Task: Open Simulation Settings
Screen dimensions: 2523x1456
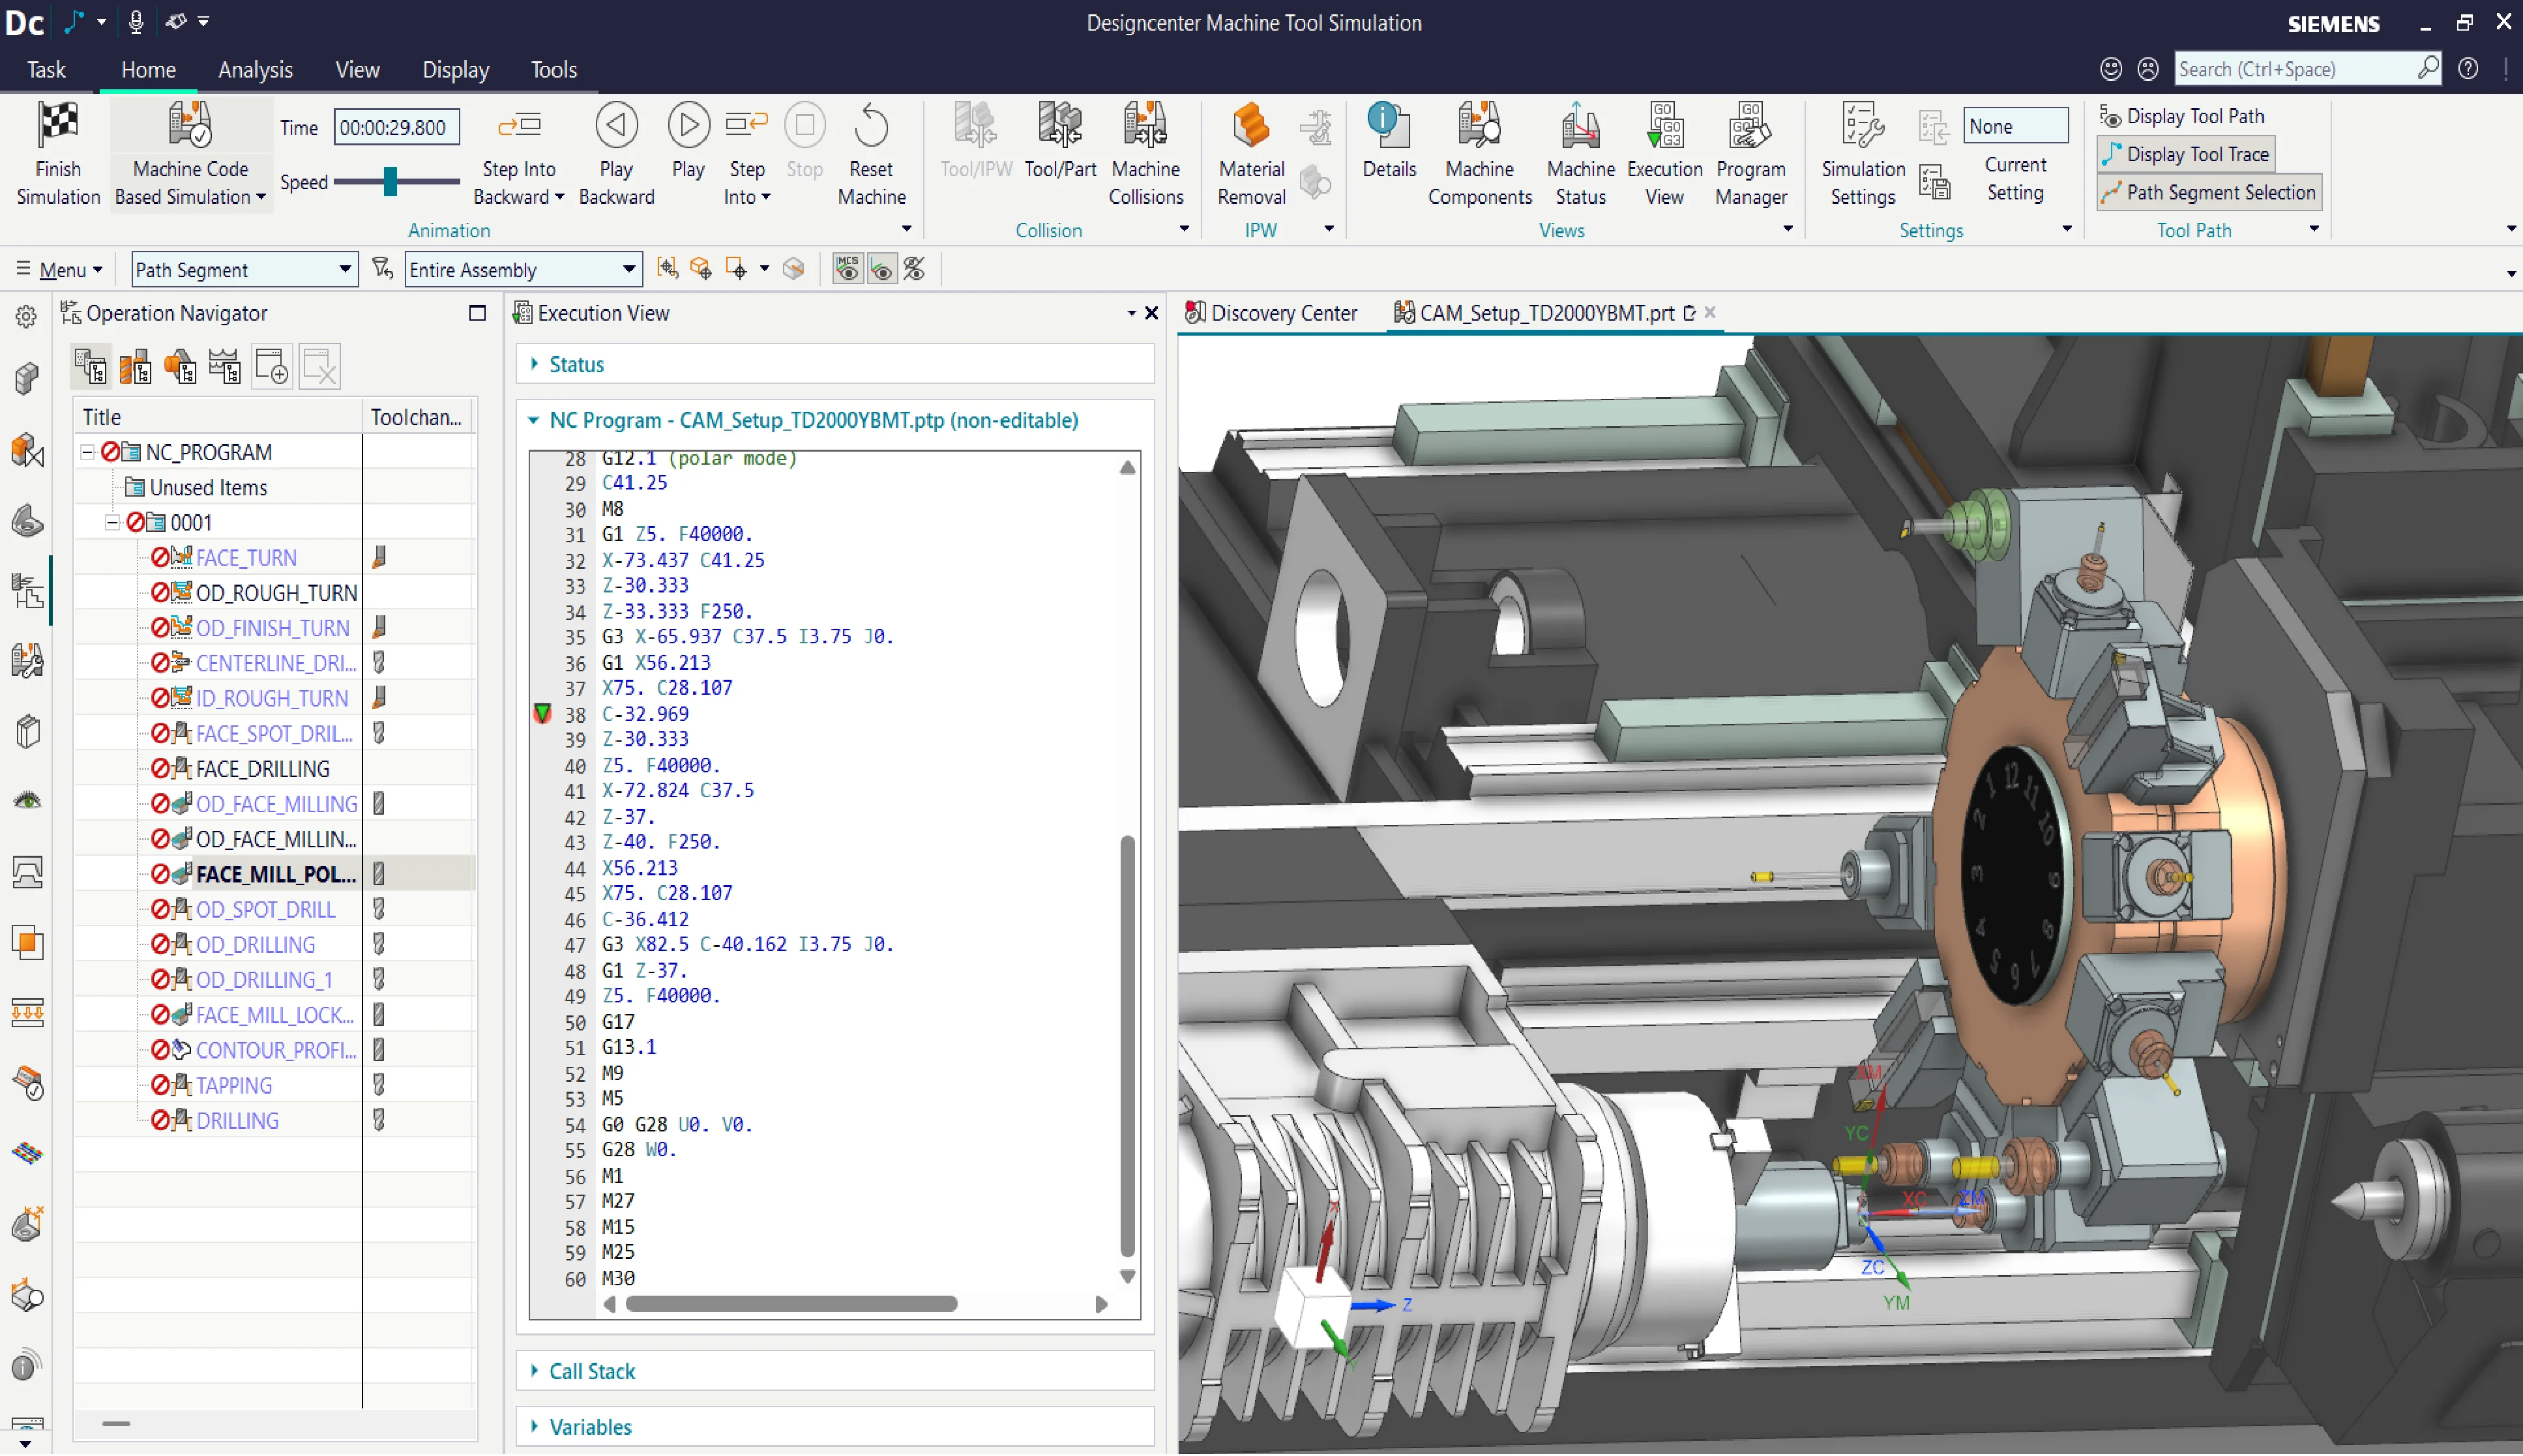Action: click(1862, 154)
